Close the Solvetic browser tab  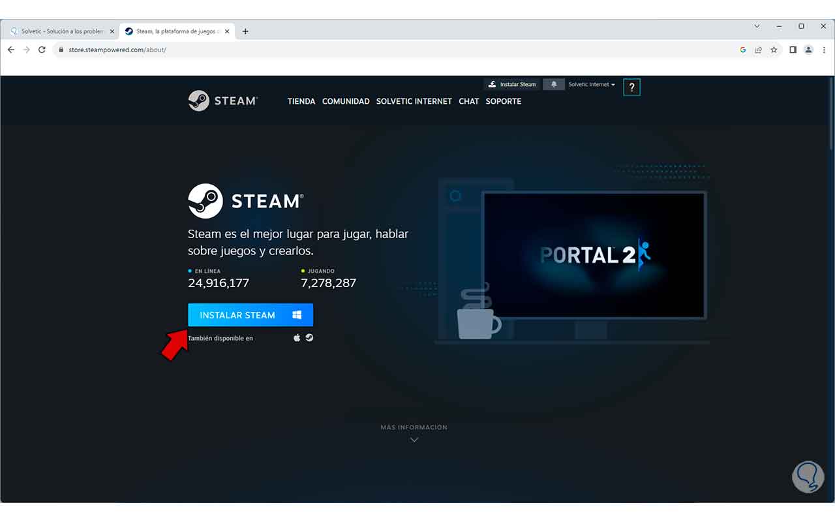(112, 31)
